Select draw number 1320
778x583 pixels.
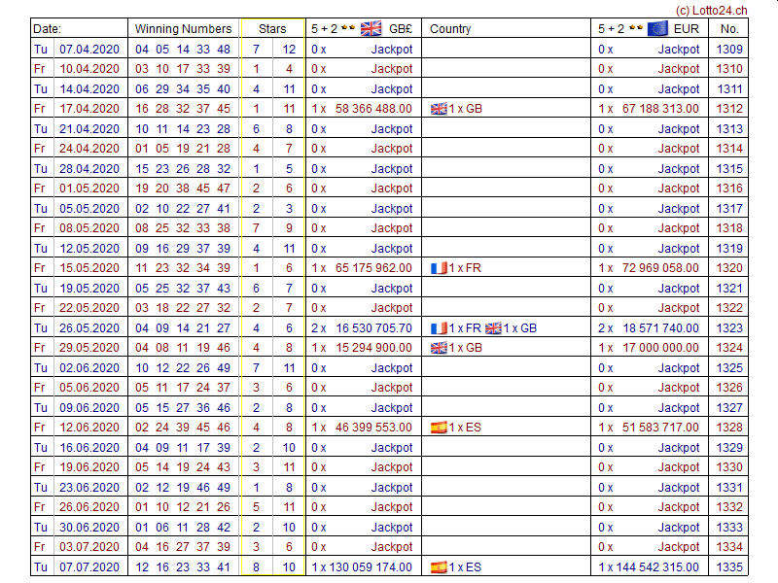click(728, 268)
